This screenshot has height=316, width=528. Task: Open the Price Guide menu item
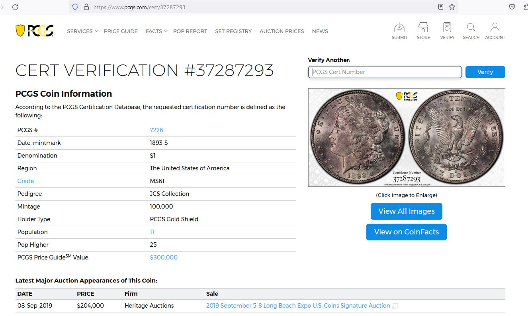[121, 31]
